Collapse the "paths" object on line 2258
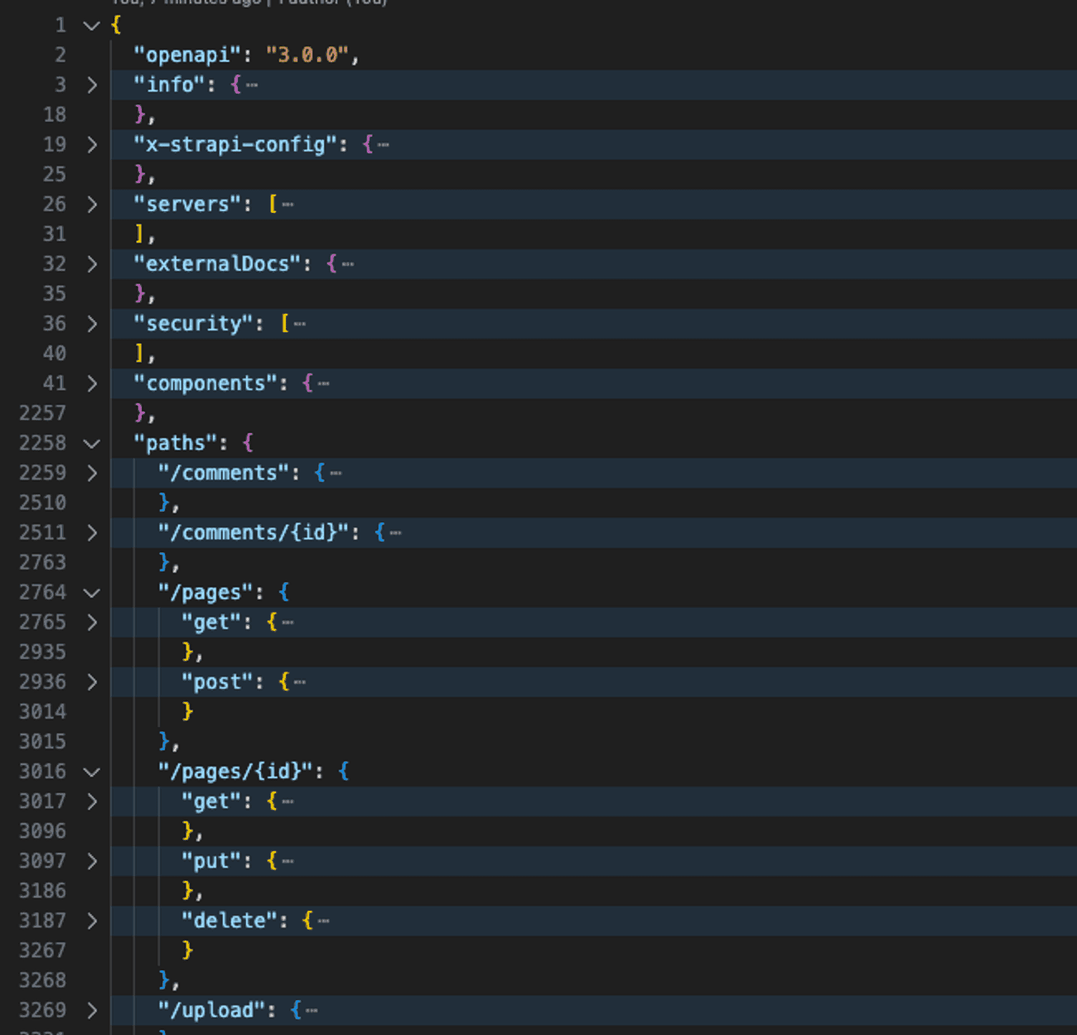This screenshot has height=1035, width=1077. click(x=92, y=444)
